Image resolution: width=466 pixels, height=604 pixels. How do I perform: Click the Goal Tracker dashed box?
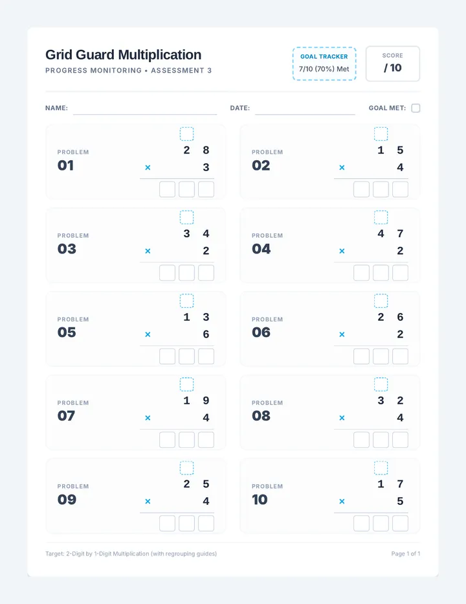324,64
